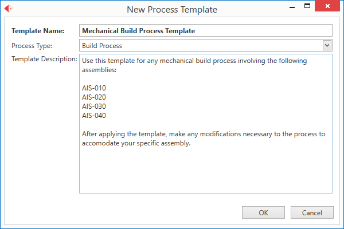344x229 pixels.
Task: Click the New Process Template title text
Action: [x=172, y=9]
